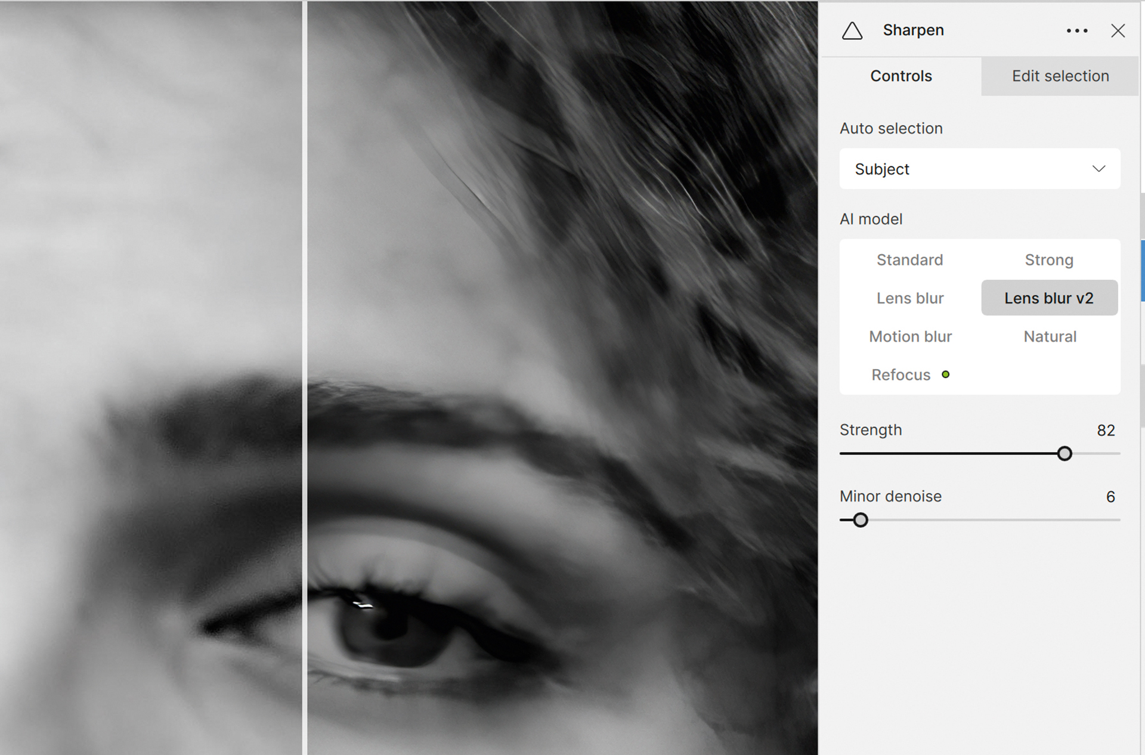Switch to the Edit selection tab
This screenshot has width=1145, height=755.
pyautogui.click(x=1060, y=76)
